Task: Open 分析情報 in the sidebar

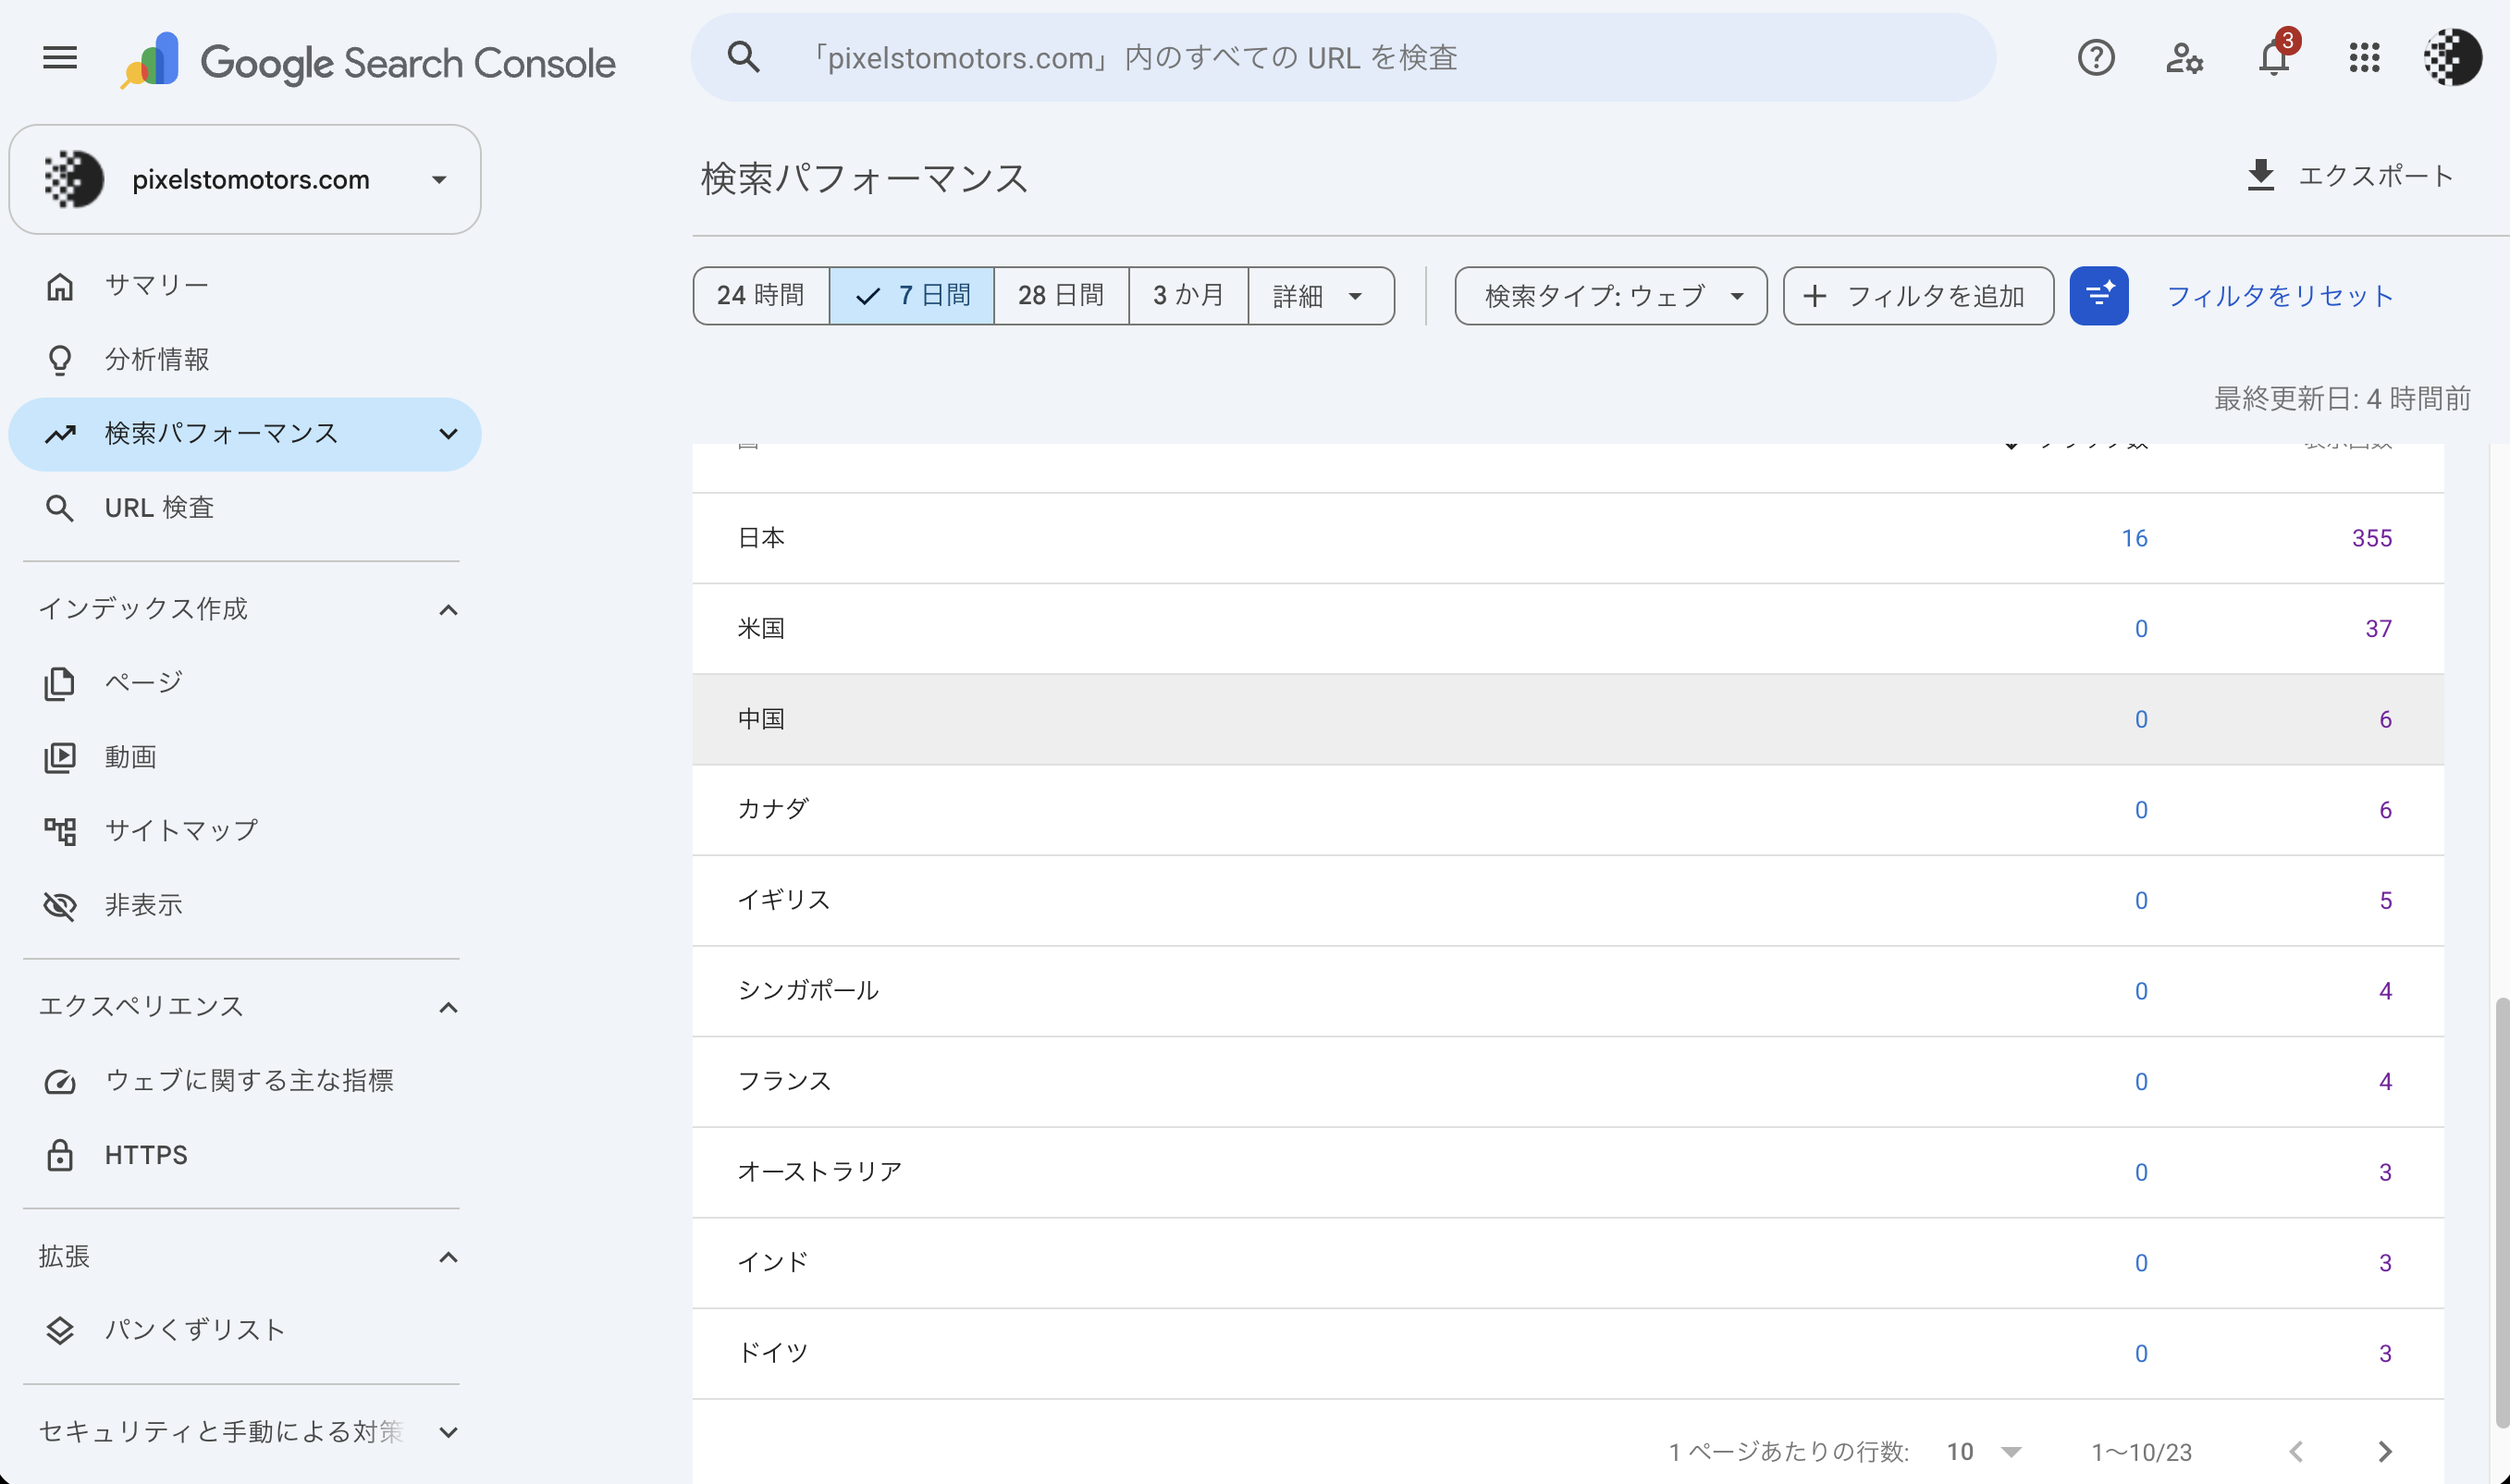Action: click(244, 360)
